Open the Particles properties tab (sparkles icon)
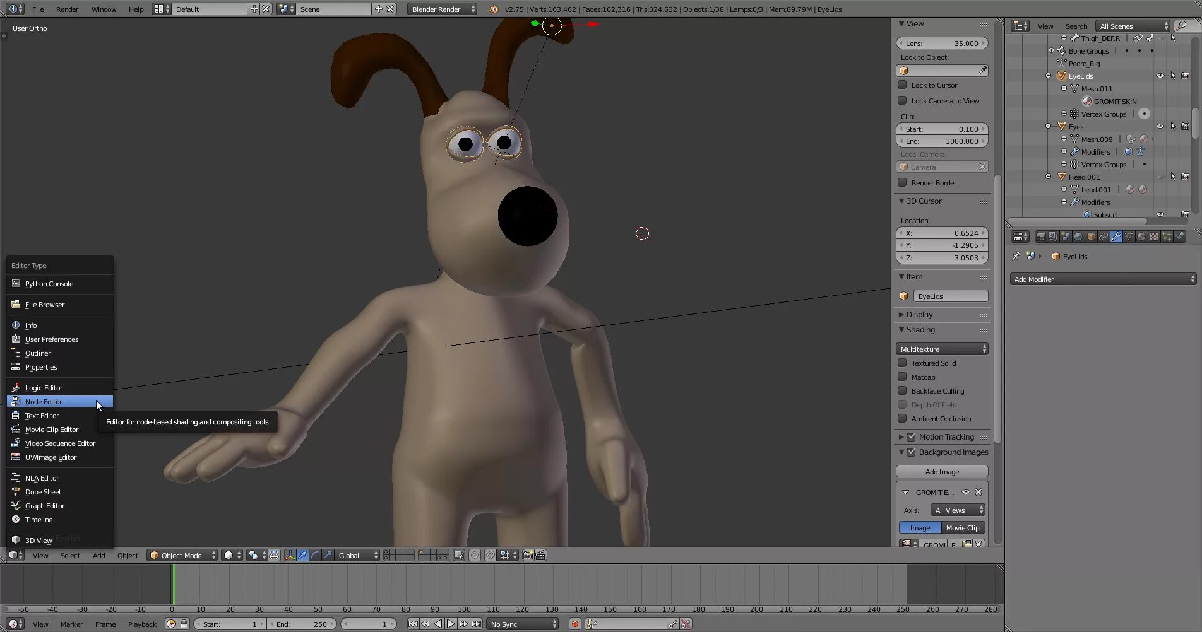The image size is (1202, 632). (x=1167, y=237)
